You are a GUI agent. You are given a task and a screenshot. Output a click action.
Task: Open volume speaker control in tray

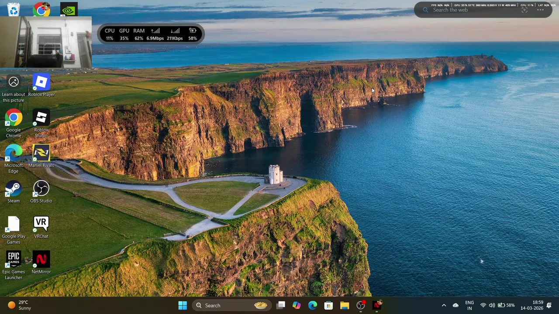coord(492,305)
